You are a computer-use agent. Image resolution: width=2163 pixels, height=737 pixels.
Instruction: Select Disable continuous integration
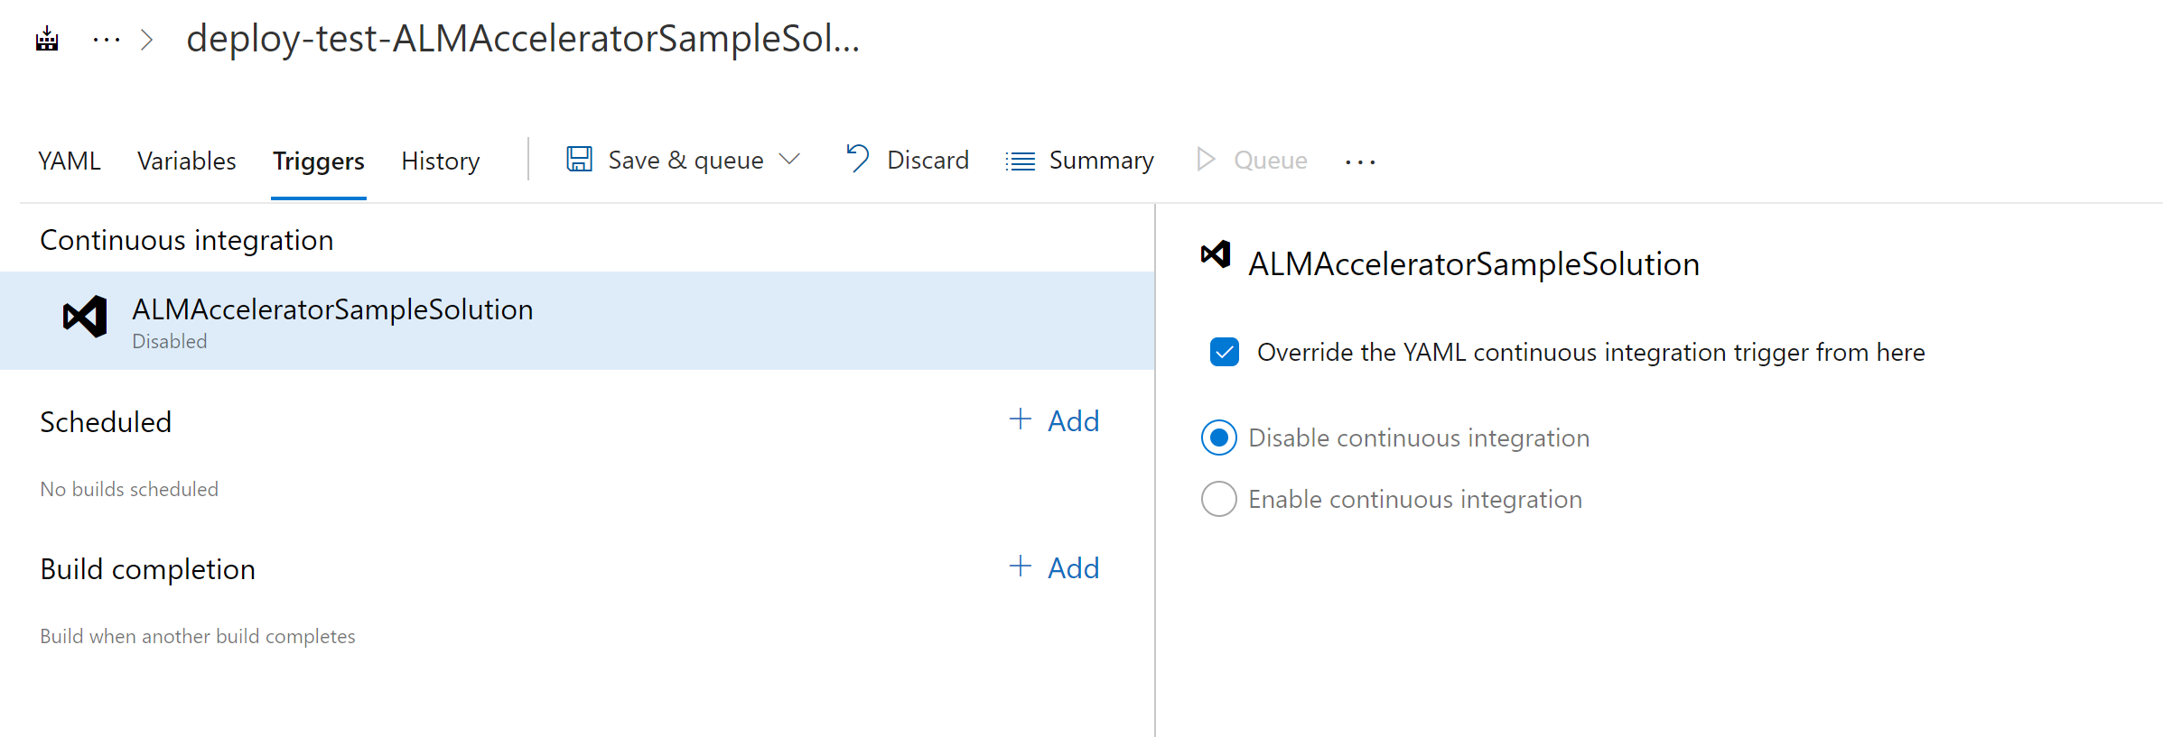click(x=1219, y=438)
